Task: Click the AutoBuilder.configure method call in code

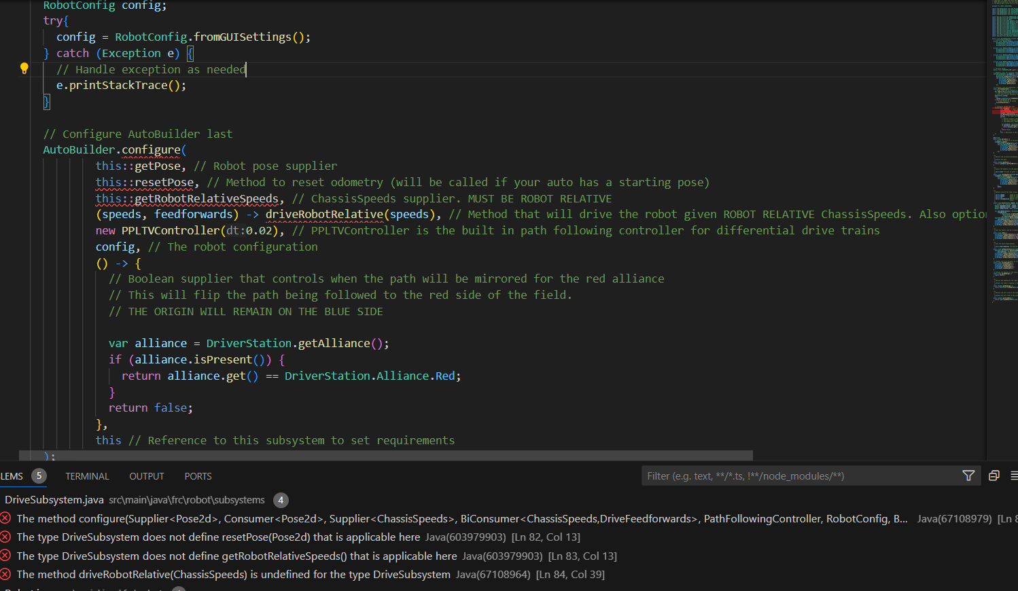Action: click(x=151, y=149)
